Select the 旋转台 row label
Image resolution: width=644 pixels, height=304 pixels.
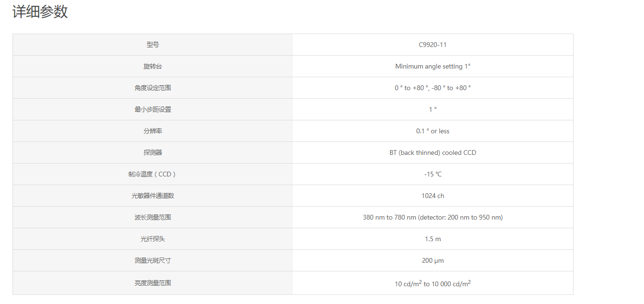[x=152, y=66]
